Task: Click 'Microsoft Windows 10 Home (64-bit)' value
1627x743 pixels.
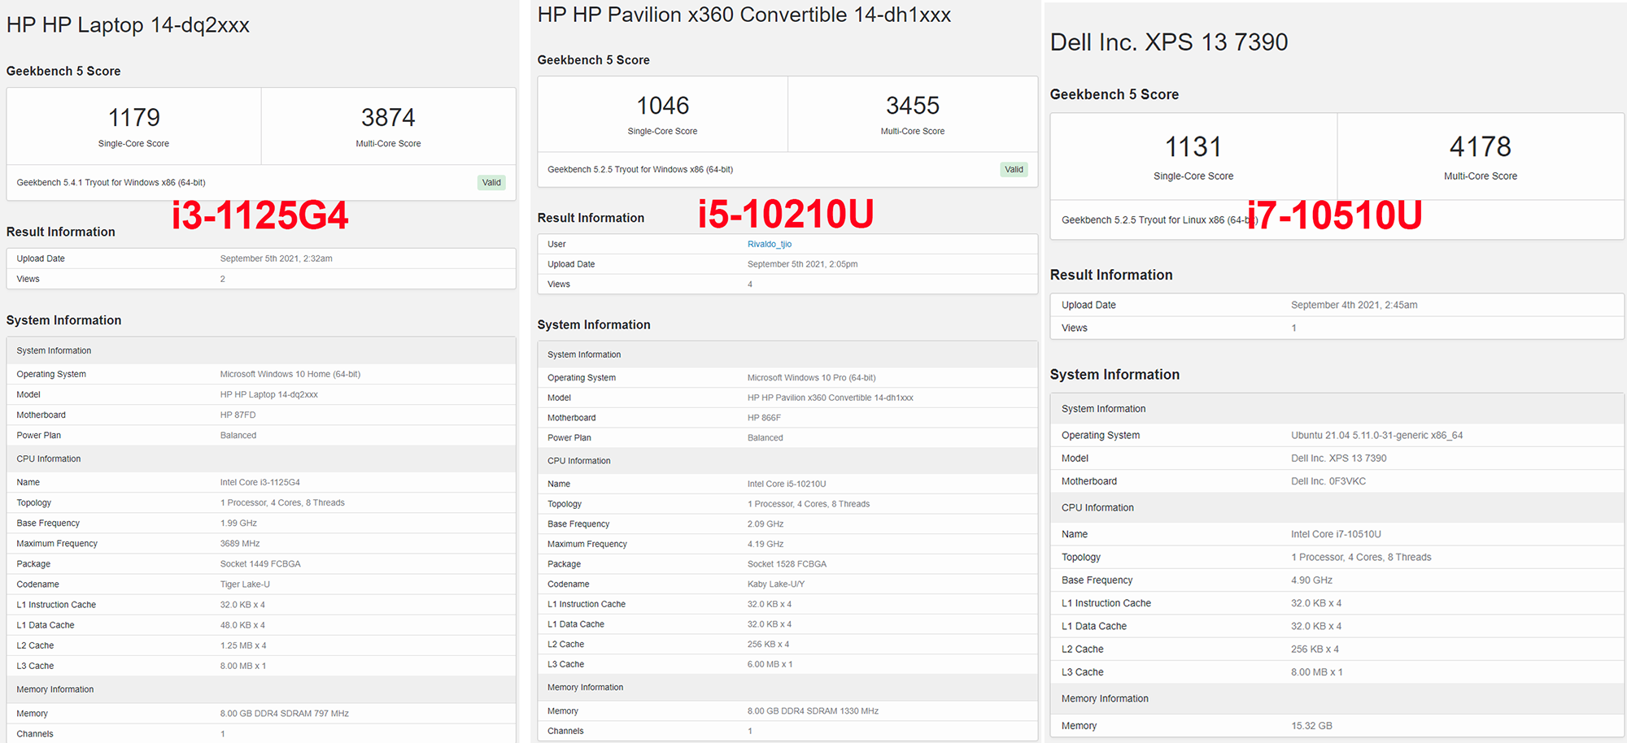Action: [x=290, y=374]
